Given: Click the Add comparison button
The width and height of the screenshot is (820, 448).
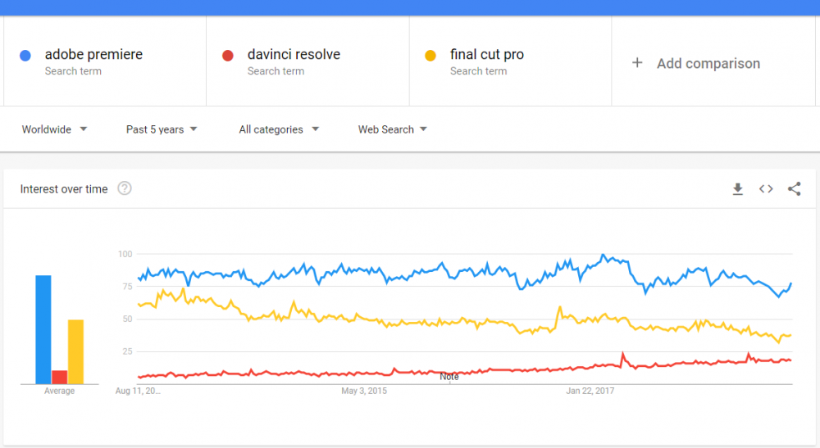Looking at the screenshot, I should click(x=708, y=63).
